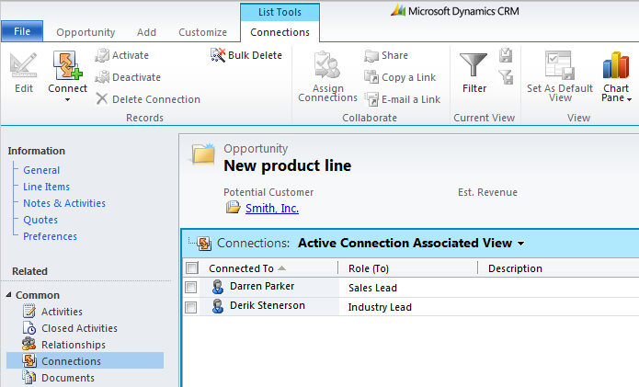The width and height of the screenshot is (639, 387).
Task: Click the Assign Connections icon
Action: (x=327, y=67)
